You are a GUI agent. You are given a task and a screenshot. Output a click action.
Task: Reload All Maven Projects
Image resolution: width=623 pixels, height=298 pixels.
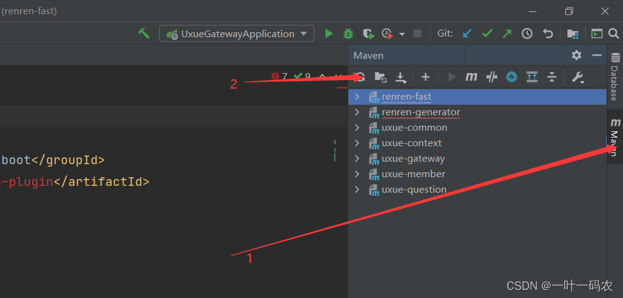click(x=360, y=77)
